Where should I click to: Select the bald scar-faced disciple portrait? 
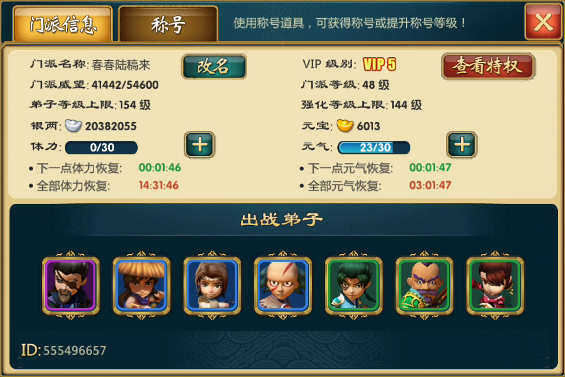click(283, 285)
